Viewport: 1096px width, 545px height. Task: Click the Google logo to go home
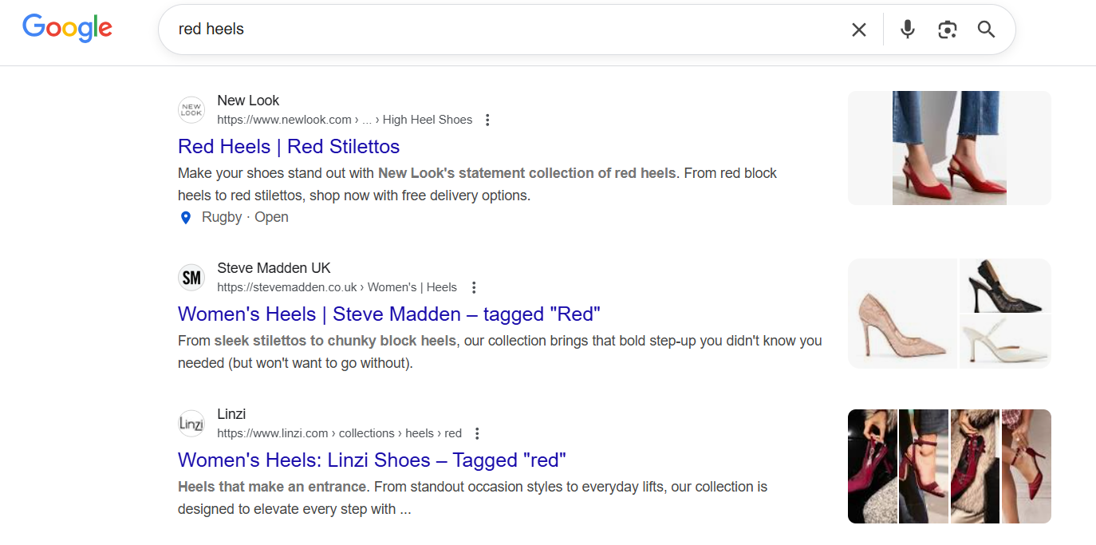coord(67,28)
